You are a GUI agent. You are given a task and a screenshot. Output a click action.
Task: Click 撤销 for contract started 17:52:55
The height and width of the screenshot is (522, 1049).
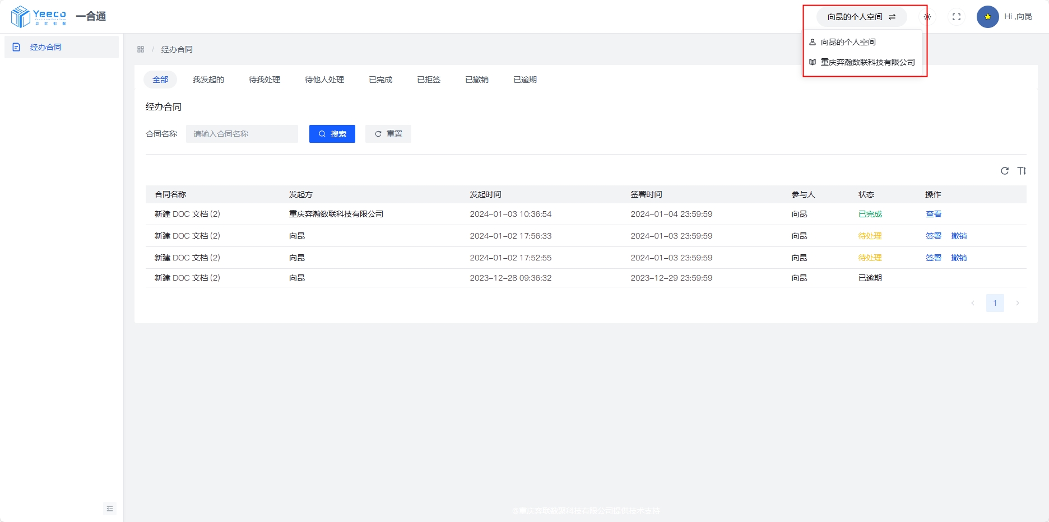point(959,258)
